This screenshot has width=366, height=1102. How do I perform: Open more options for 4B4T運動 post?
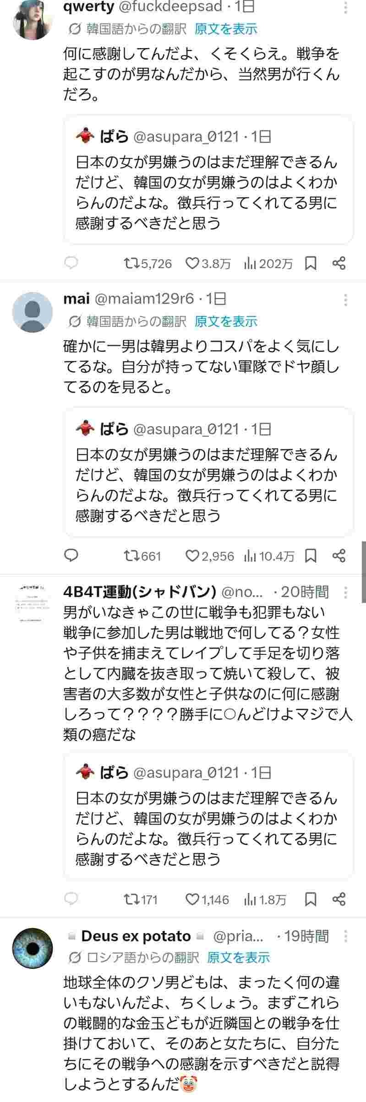345,592
